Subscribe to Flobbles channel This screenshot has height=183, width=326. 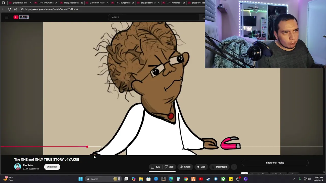[x=52, y=167]
